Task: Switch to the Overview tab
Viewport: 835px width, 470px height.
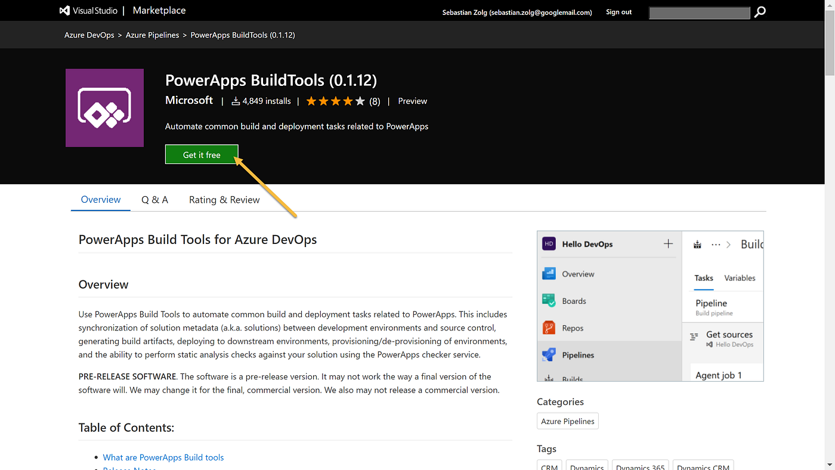Action: (x=101, y=200)
